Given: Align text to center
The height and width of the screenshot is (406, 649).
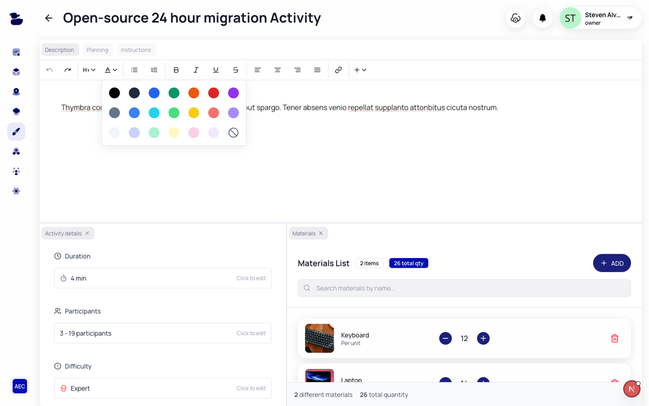Looking at the screenshot, I should [278, 70].
